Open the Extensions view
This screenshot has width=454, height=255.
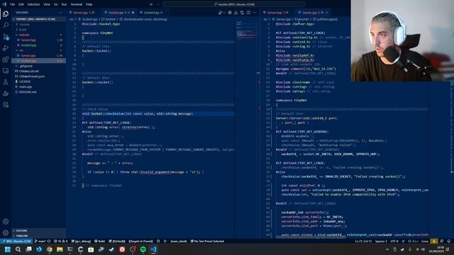6,59
